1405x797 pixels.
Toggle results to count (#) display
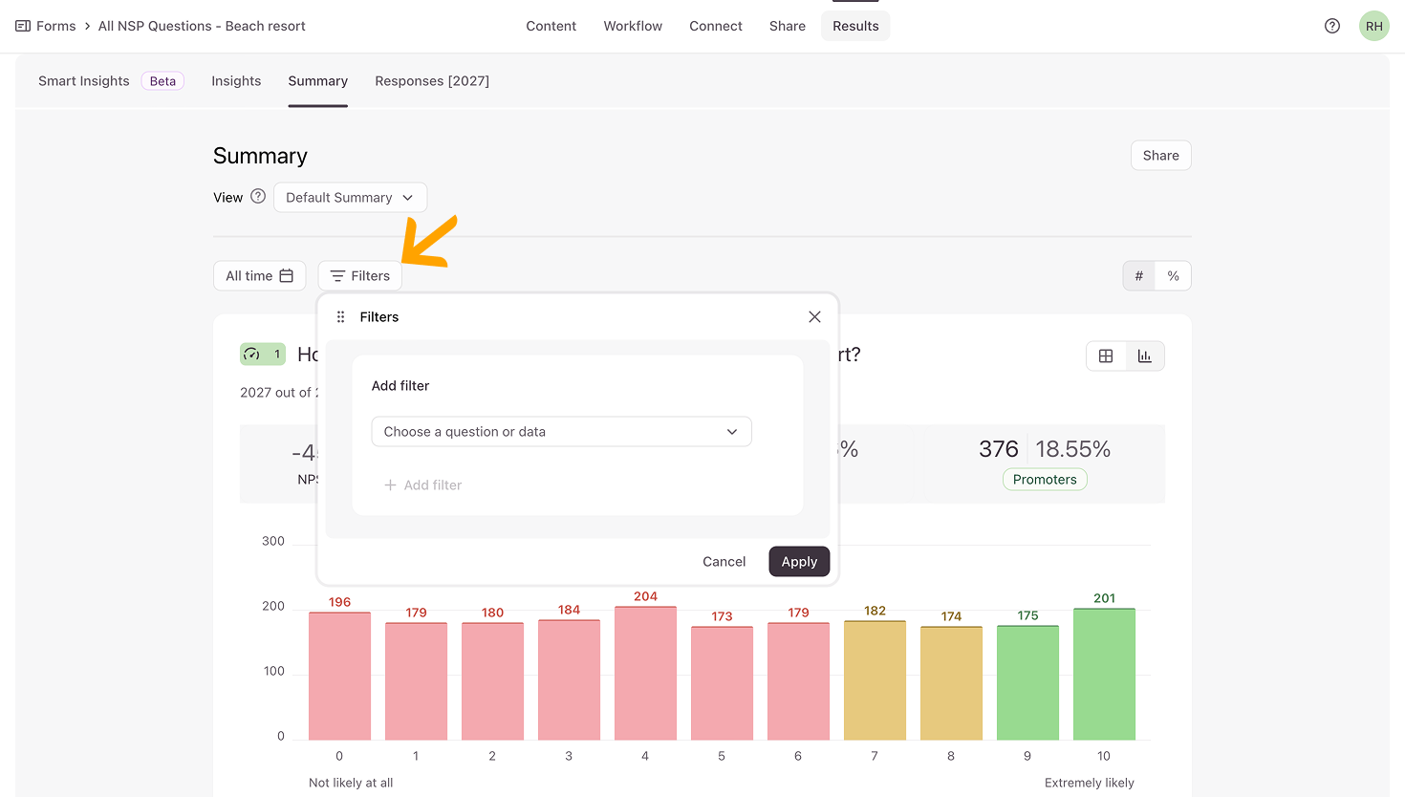[x=1138, y=276]
